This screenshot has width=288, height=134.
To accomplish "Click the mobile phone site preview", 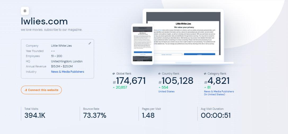I will pos(143,44).
